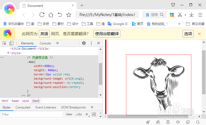The image size is (206, 125).
Task: Close the DevTools panel
Action: [99, 43]
